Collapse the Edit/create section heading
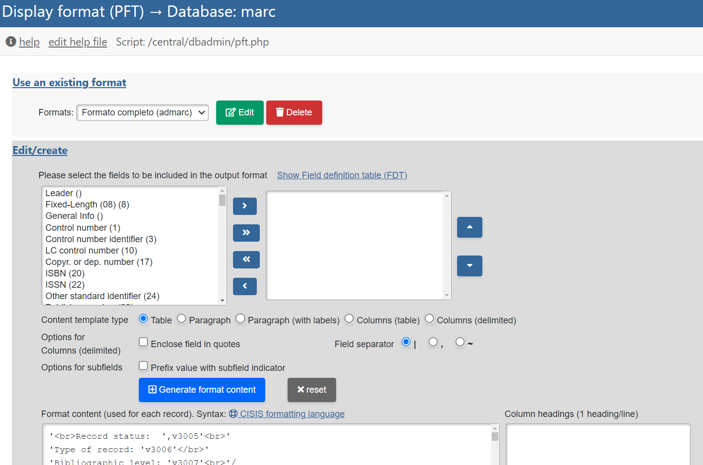703x465 pixels. (40, 151)
